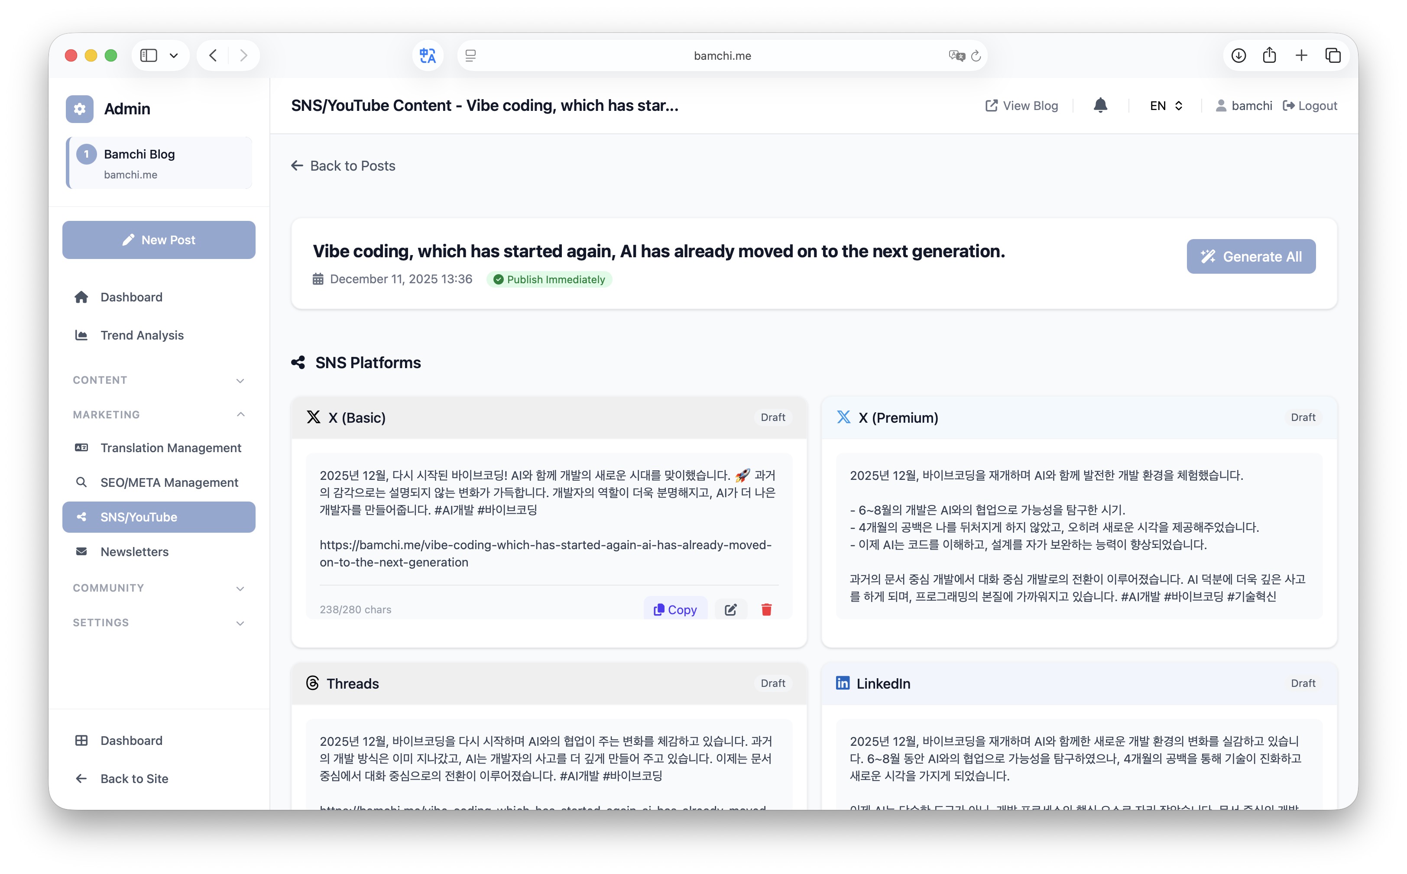This screenshot has height=874, width=1407.
Task: Select Newsletters in the sidebar
Action: pyautogui.click(x=134, y=551)
